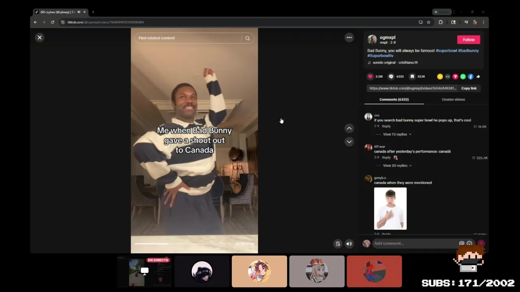Go to previous video with up arrow
This screenshot has height=292, width=520.
point(349,128)
